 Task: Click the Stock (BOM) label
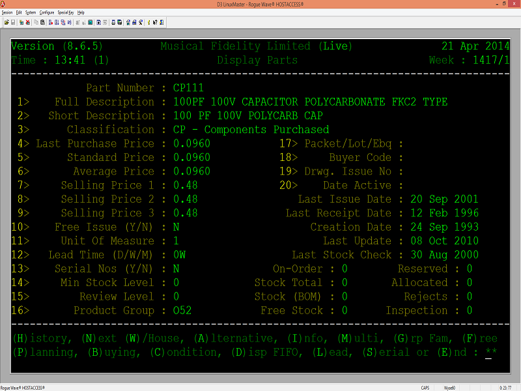coord(288,297)
